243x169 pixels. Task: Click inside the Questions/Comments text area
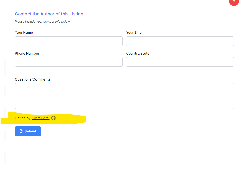(x=124, y=96)
